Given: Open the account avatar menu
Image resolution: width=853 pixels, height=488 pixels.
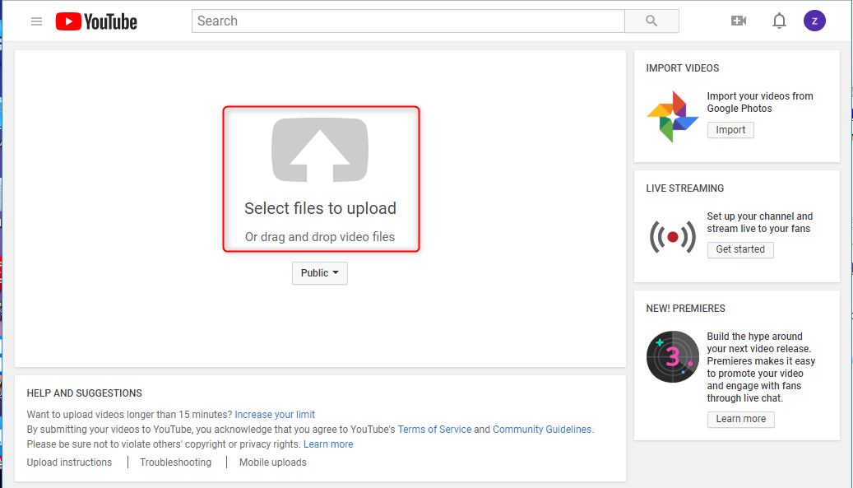Looking at the screenshot, I should tap(814, 21).
